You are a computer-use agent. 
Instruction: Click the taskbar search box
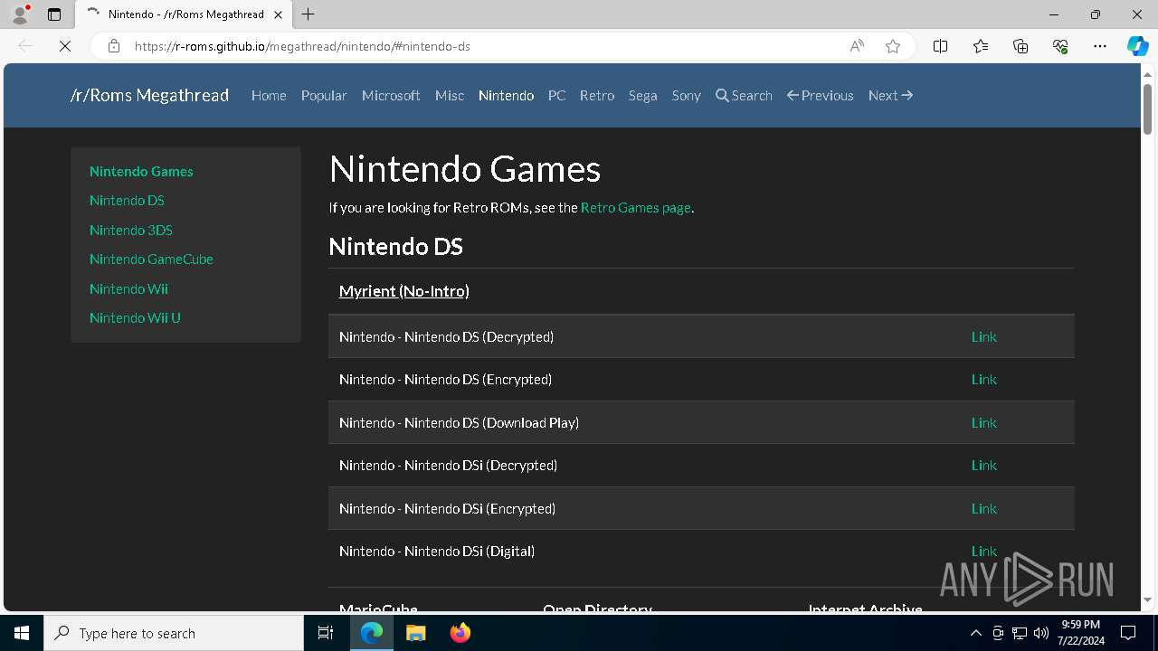[x=174, y=633]
